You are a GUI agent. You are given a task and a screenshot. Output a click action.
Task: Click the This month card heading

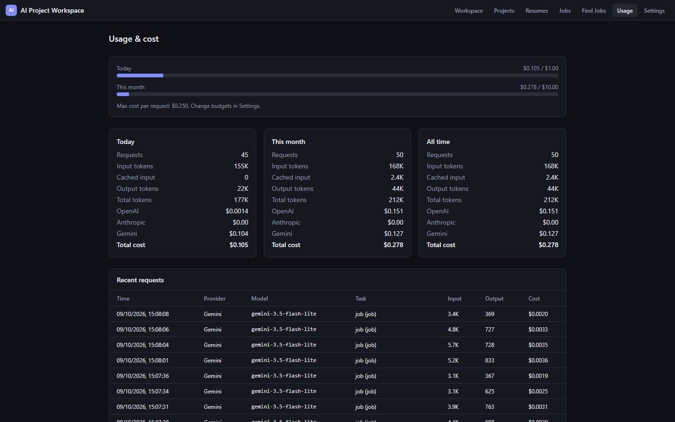tap(288, 142)
